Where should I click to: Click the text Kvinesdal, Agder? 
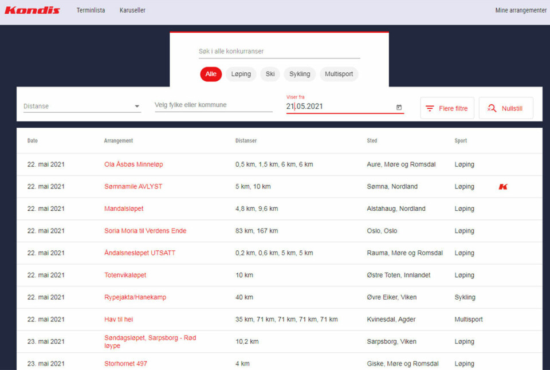tap(391, 319)
